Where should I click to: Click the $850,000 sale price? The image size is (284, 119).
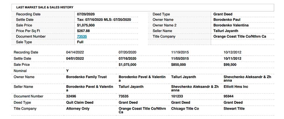178,65
